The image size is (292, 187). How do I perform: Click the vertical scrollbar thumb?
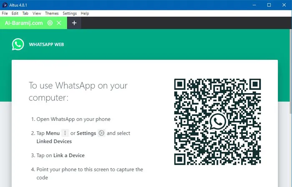(x=290, y=71)
